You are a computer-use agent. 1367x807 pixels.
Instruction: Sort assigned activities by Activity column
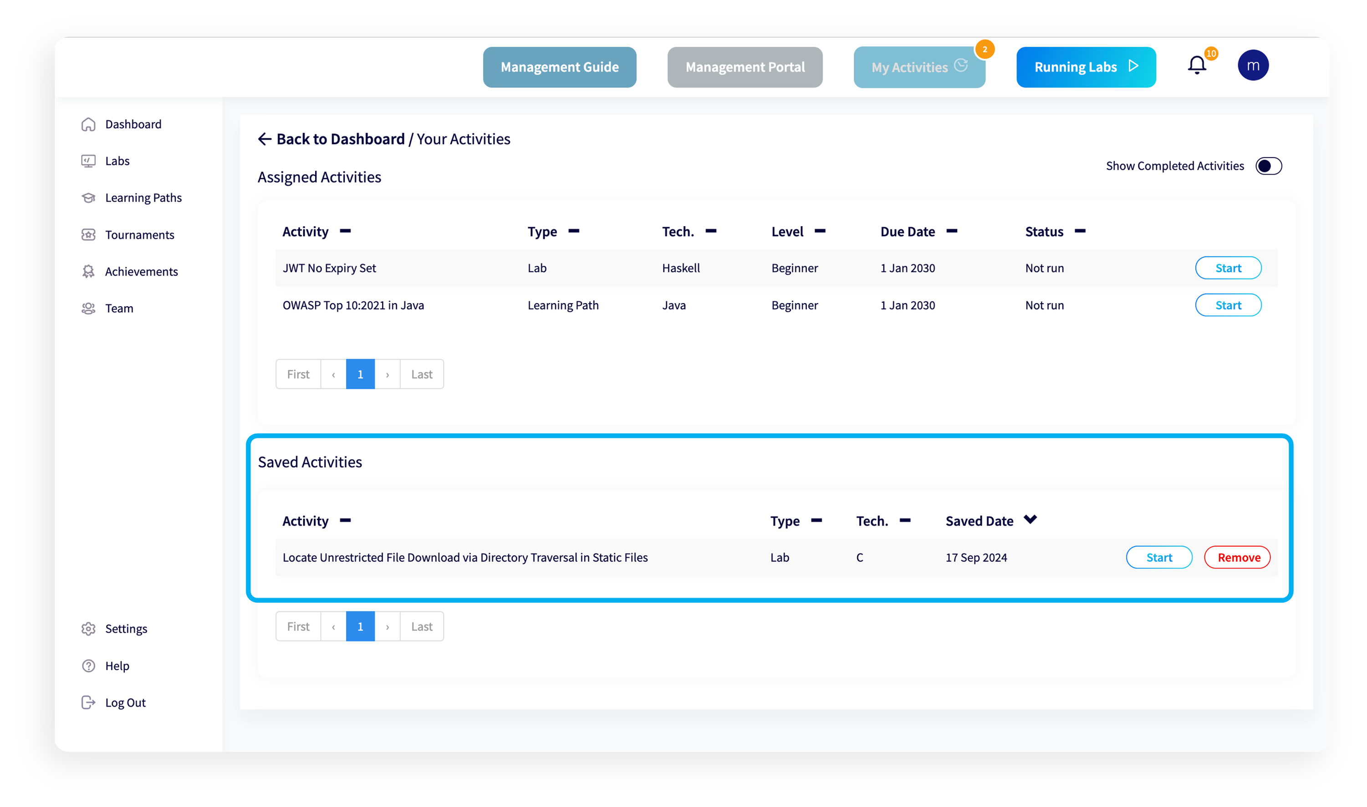(346, 232)
